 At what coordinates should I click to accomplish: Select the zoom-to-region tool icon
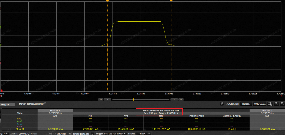[x=269, y=104]
